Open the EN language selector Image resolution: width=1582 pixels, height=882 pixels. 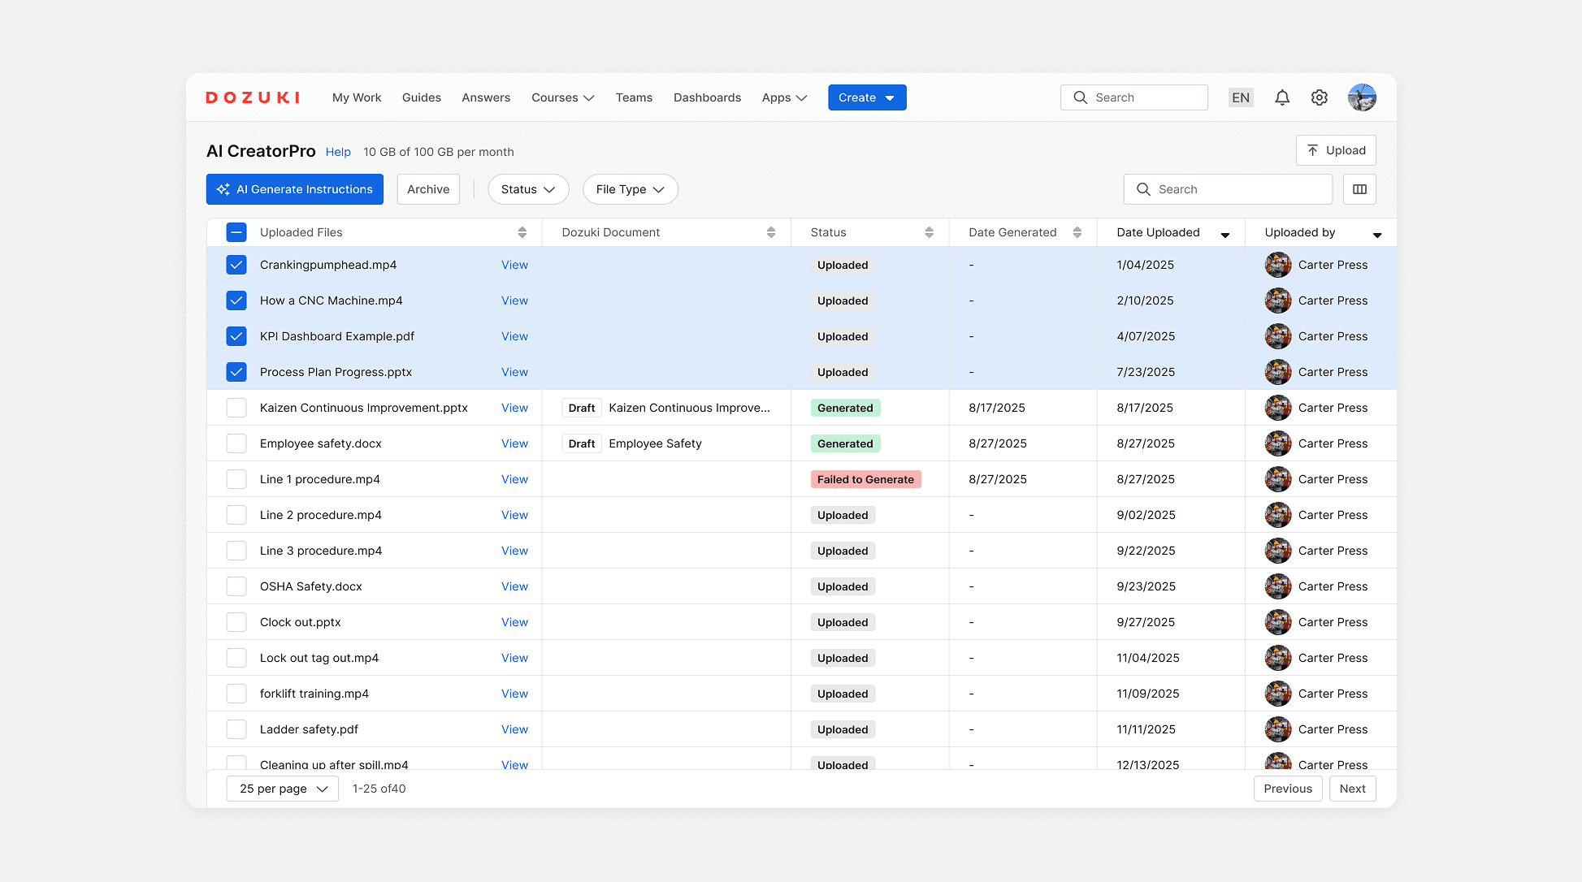click(x=1241, y=97)
